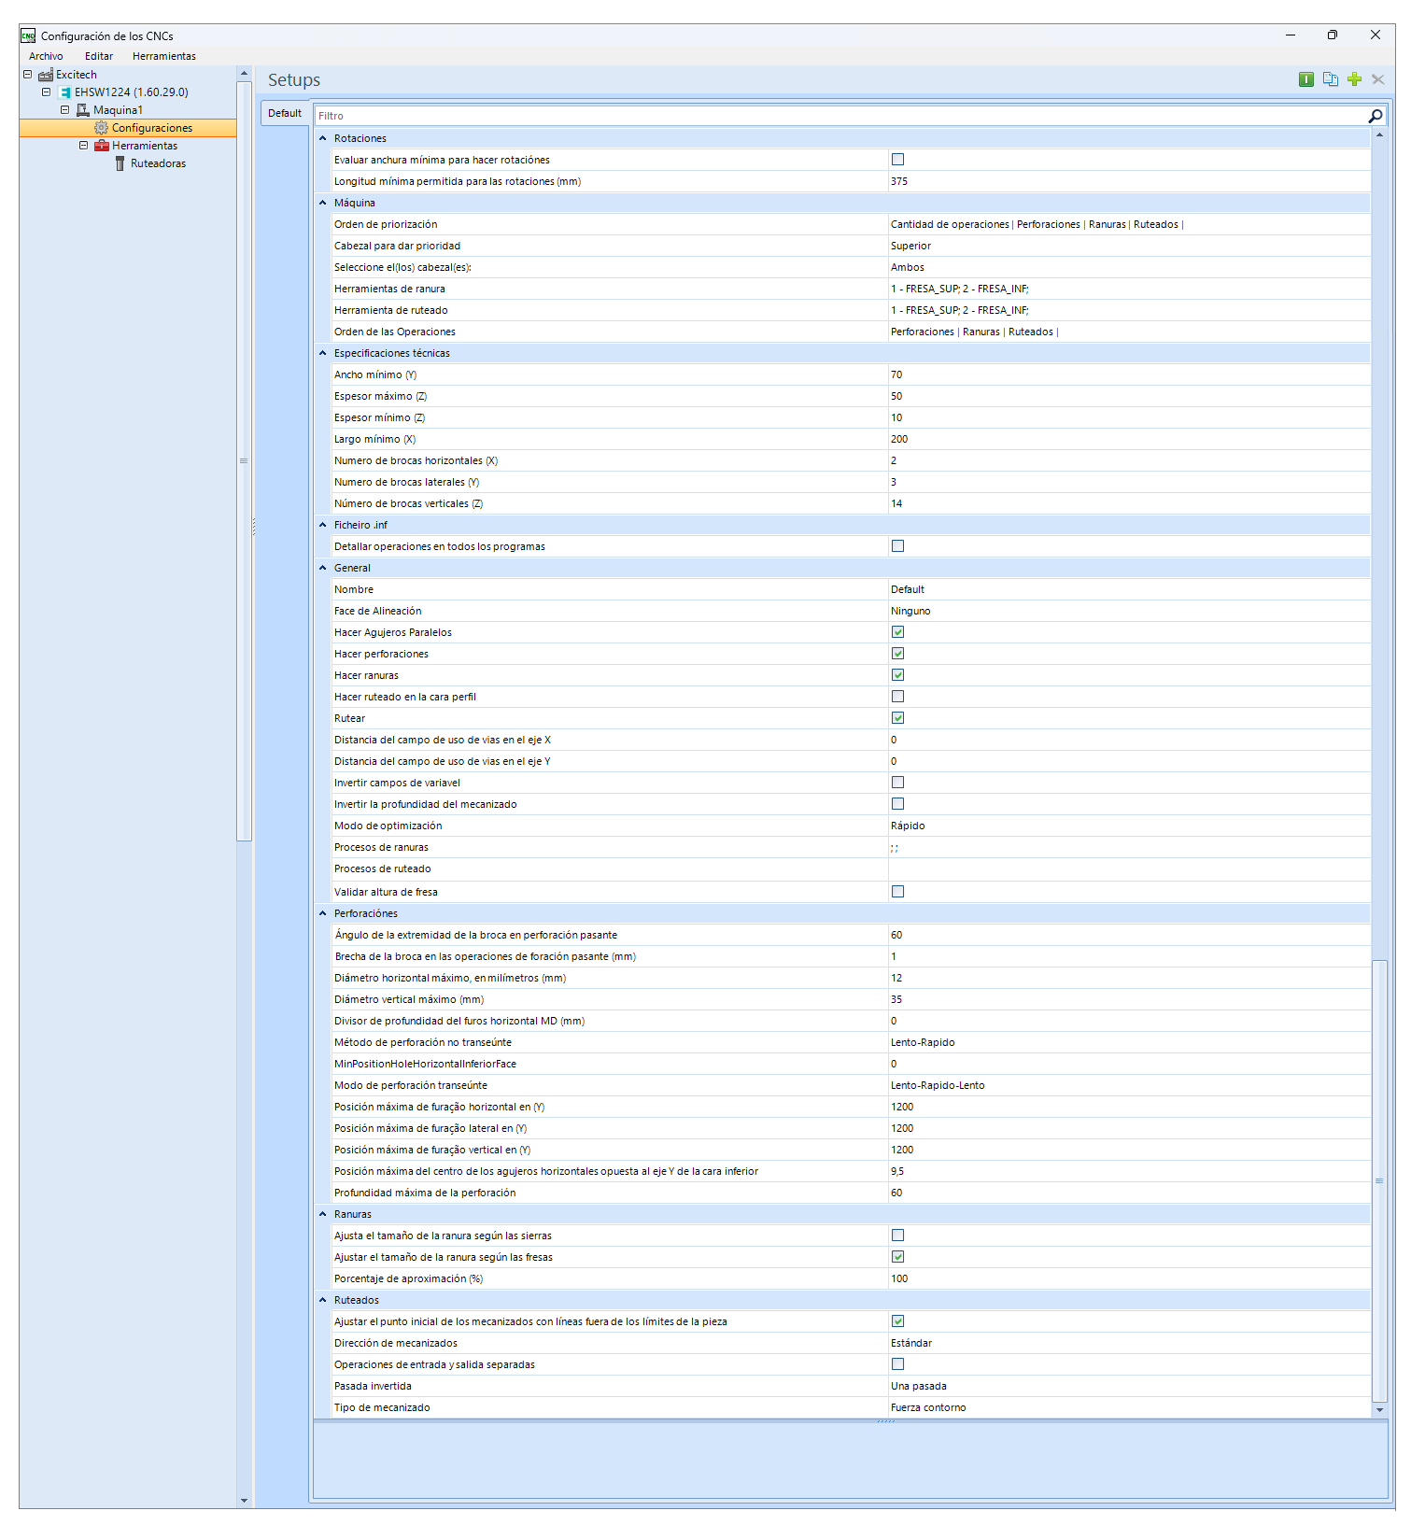Open the Herramientas menu in the menu bar
Image resolution: width=1411 pixels, height=1525 pixels.
pyautogui.click(x=164, y=56)
